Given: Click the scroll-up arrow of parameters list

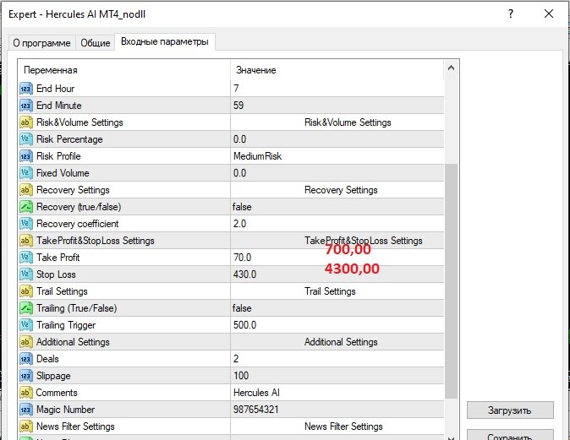Looking at the screenshot, I should (x=451, y=68).
